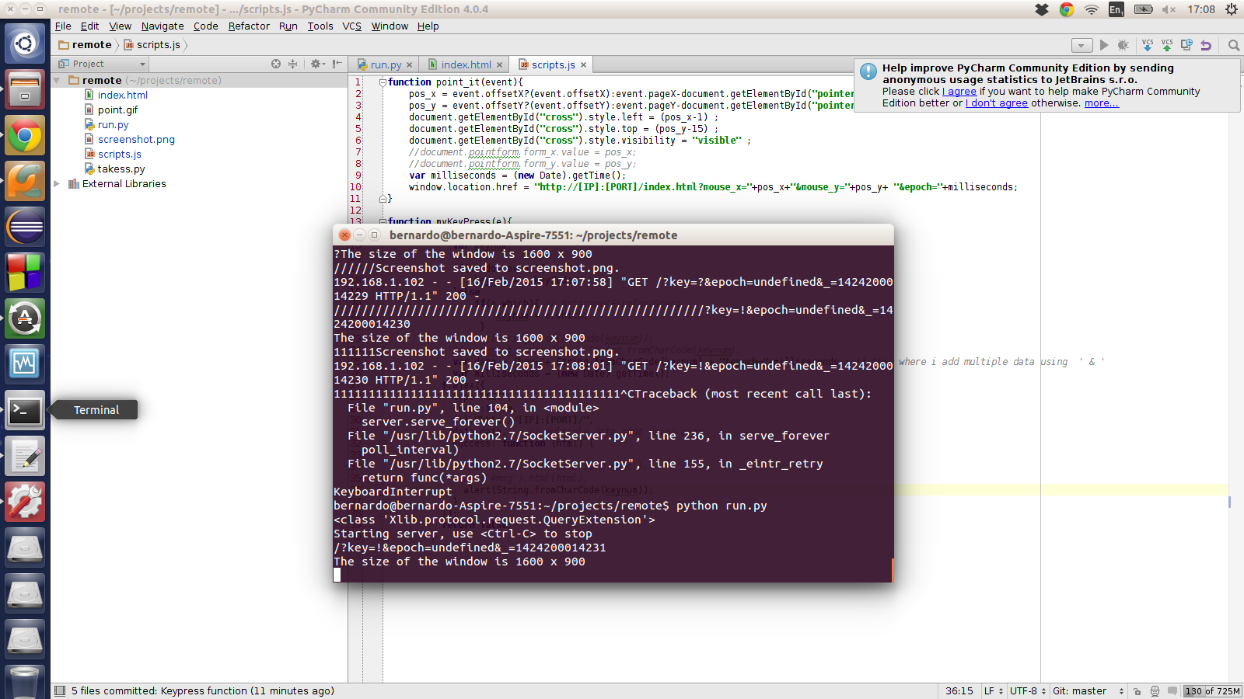Screen dimensions: 1244x699
Task: Switch to the index.html editor tab
Action: 466,64
